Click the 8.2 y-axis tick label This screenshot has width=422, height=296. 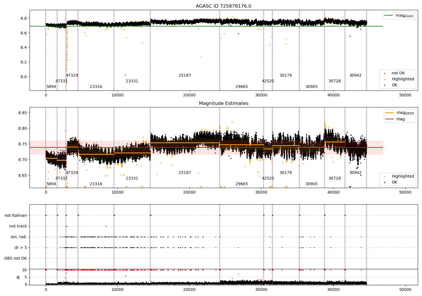coord(24,62)
